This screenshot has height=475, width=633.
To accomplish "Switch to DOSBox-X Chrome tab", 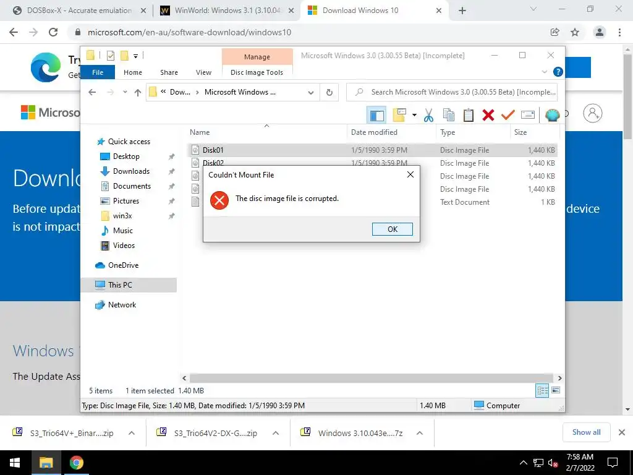I will 79,11.
